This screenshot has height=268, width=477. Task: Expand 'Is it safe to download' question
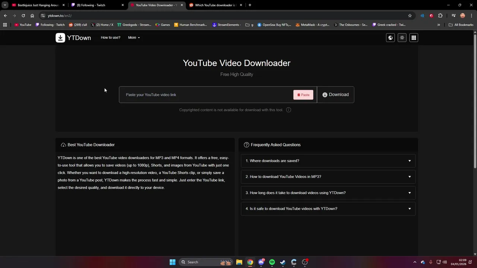tap(328, 209)
